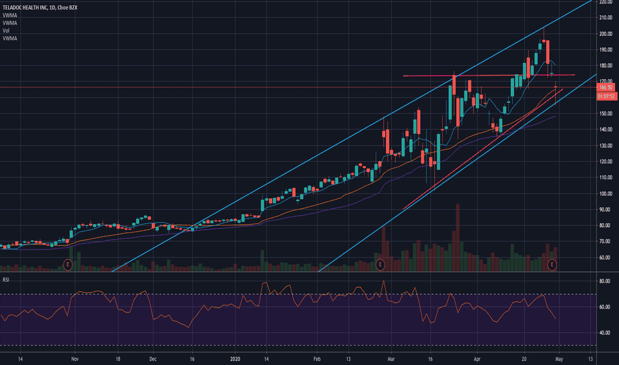Click the 70.00 price axis label
Viewport: 619px width, 365px height.
pos(605,242)
